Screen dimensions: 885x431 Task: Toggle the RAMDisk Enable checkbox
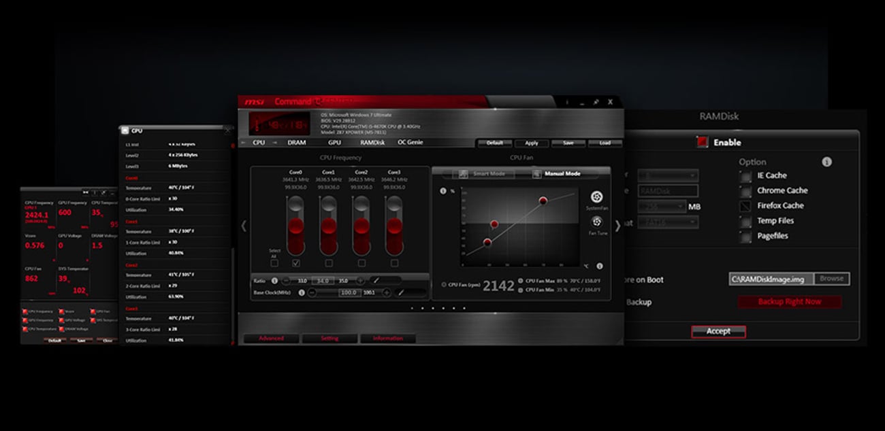702,142
